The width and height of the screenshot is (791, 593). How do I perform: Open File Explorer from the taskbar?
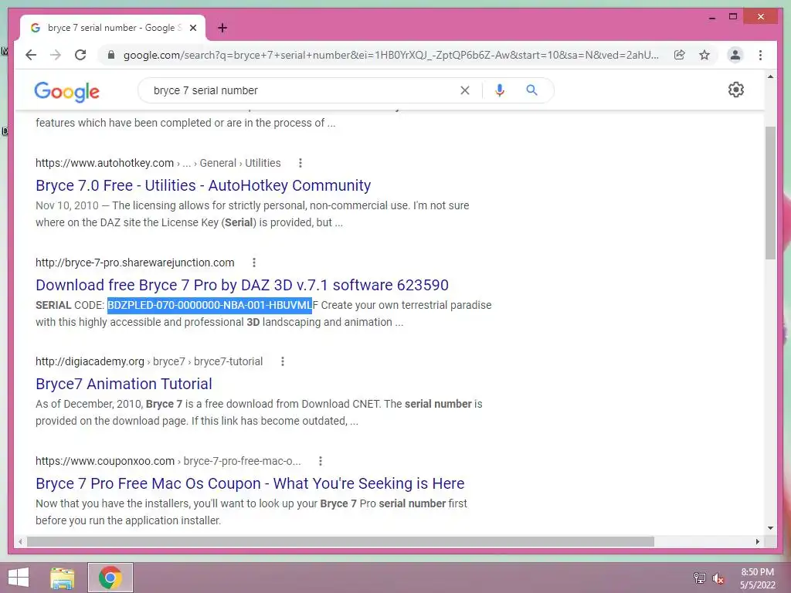point(63,578)
